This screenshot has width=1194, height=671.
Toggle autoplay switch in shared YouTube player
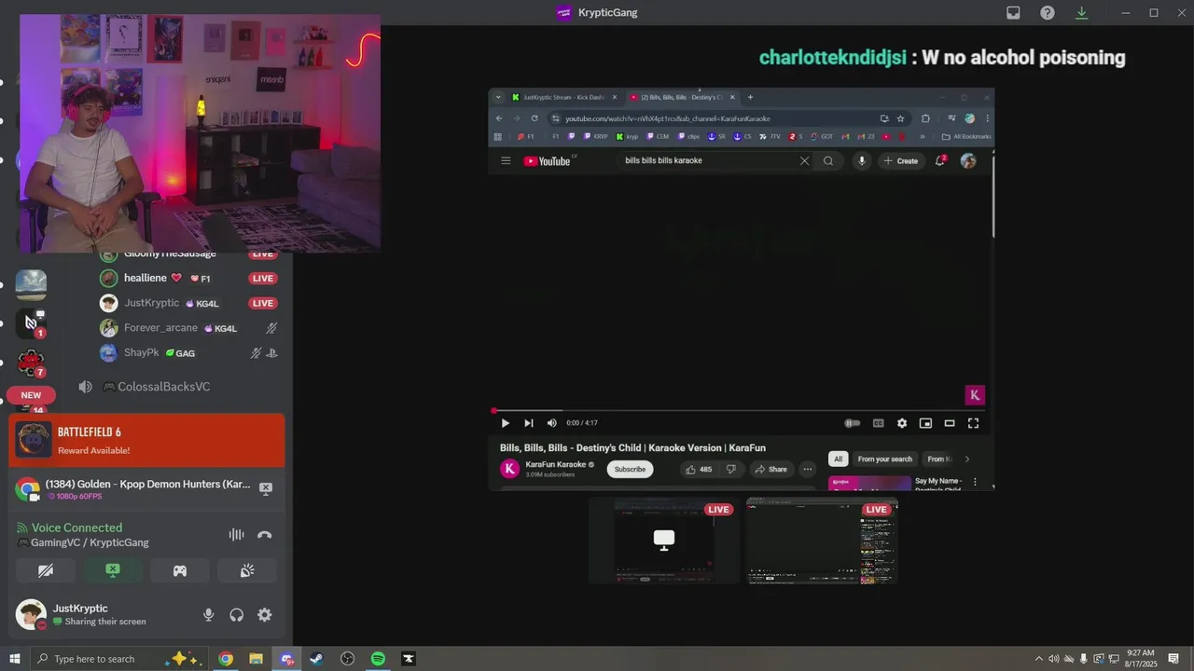(853, 423)
